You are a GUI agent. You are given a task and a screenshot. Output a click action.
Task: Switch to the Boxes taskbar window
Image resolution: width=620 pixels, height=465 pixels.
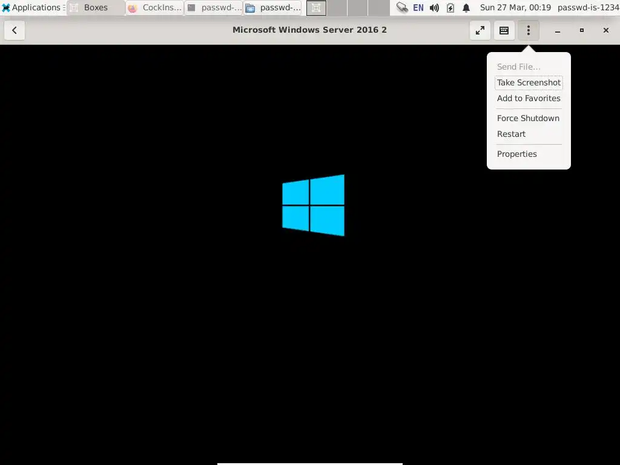96,7
